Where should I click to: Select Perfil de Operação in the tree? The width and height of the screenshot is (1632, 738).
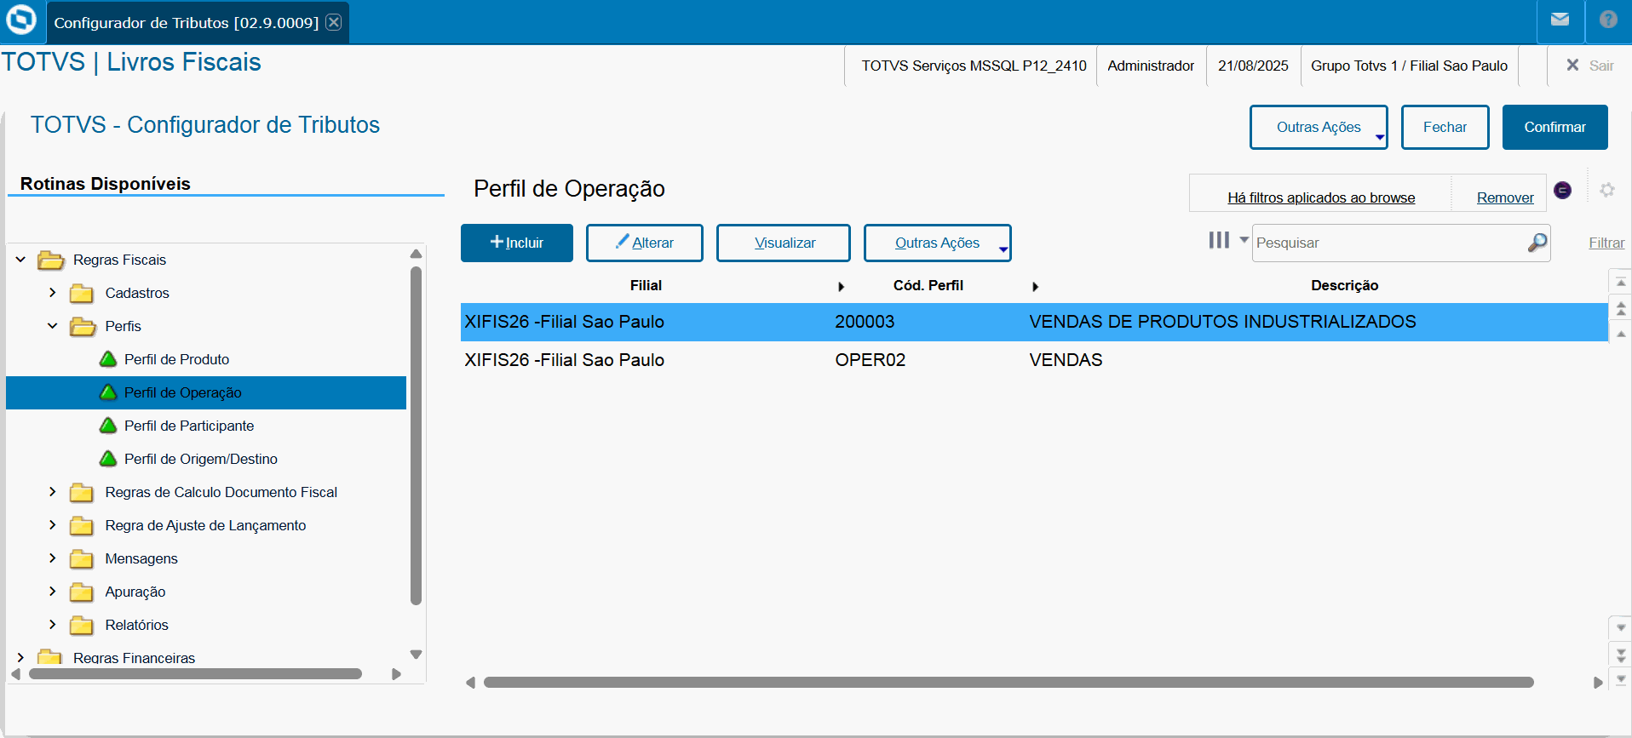pos(206,392)
